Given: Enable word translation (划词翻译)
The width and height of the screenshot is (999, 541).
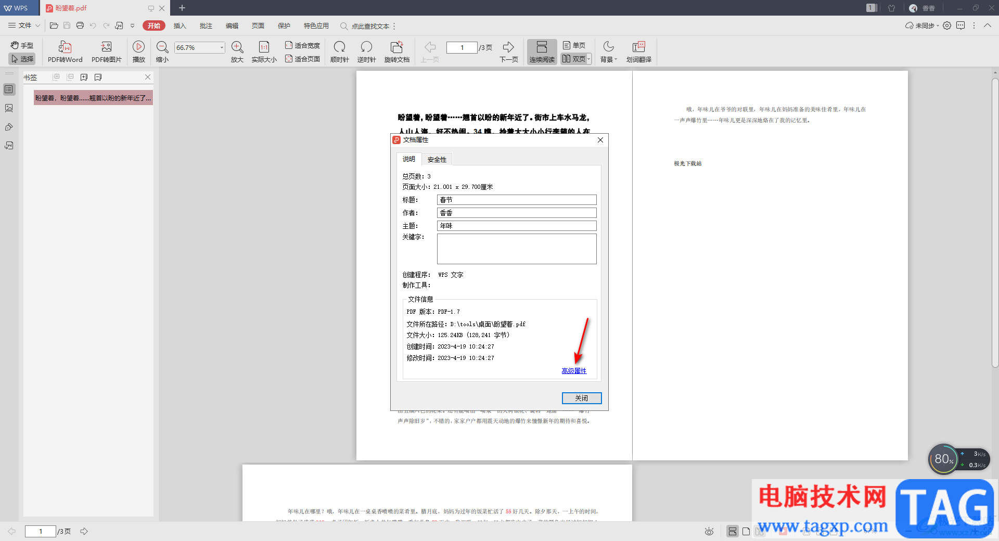Looking at the screenshot, I should point(639,52).
